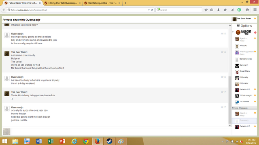Collapse the Fallout Wiki user list

pos(233,32)
